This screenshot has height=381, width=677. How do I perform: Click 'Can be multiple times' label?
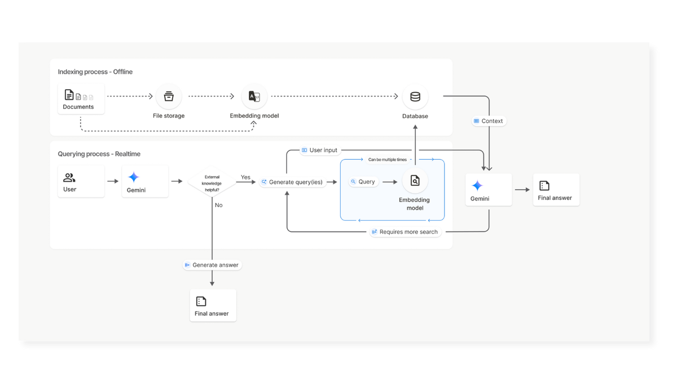388,160
